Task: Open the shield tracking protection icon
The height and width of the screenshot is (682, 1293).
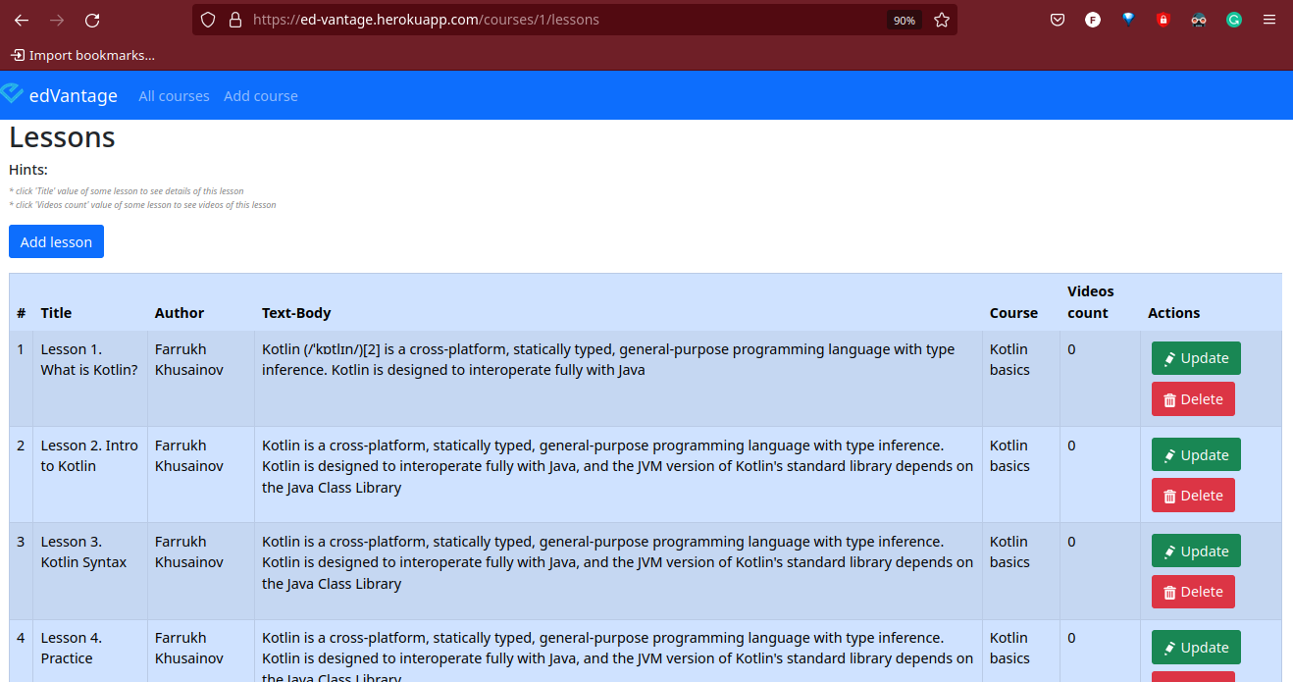Action: click(x=207, y=20)
